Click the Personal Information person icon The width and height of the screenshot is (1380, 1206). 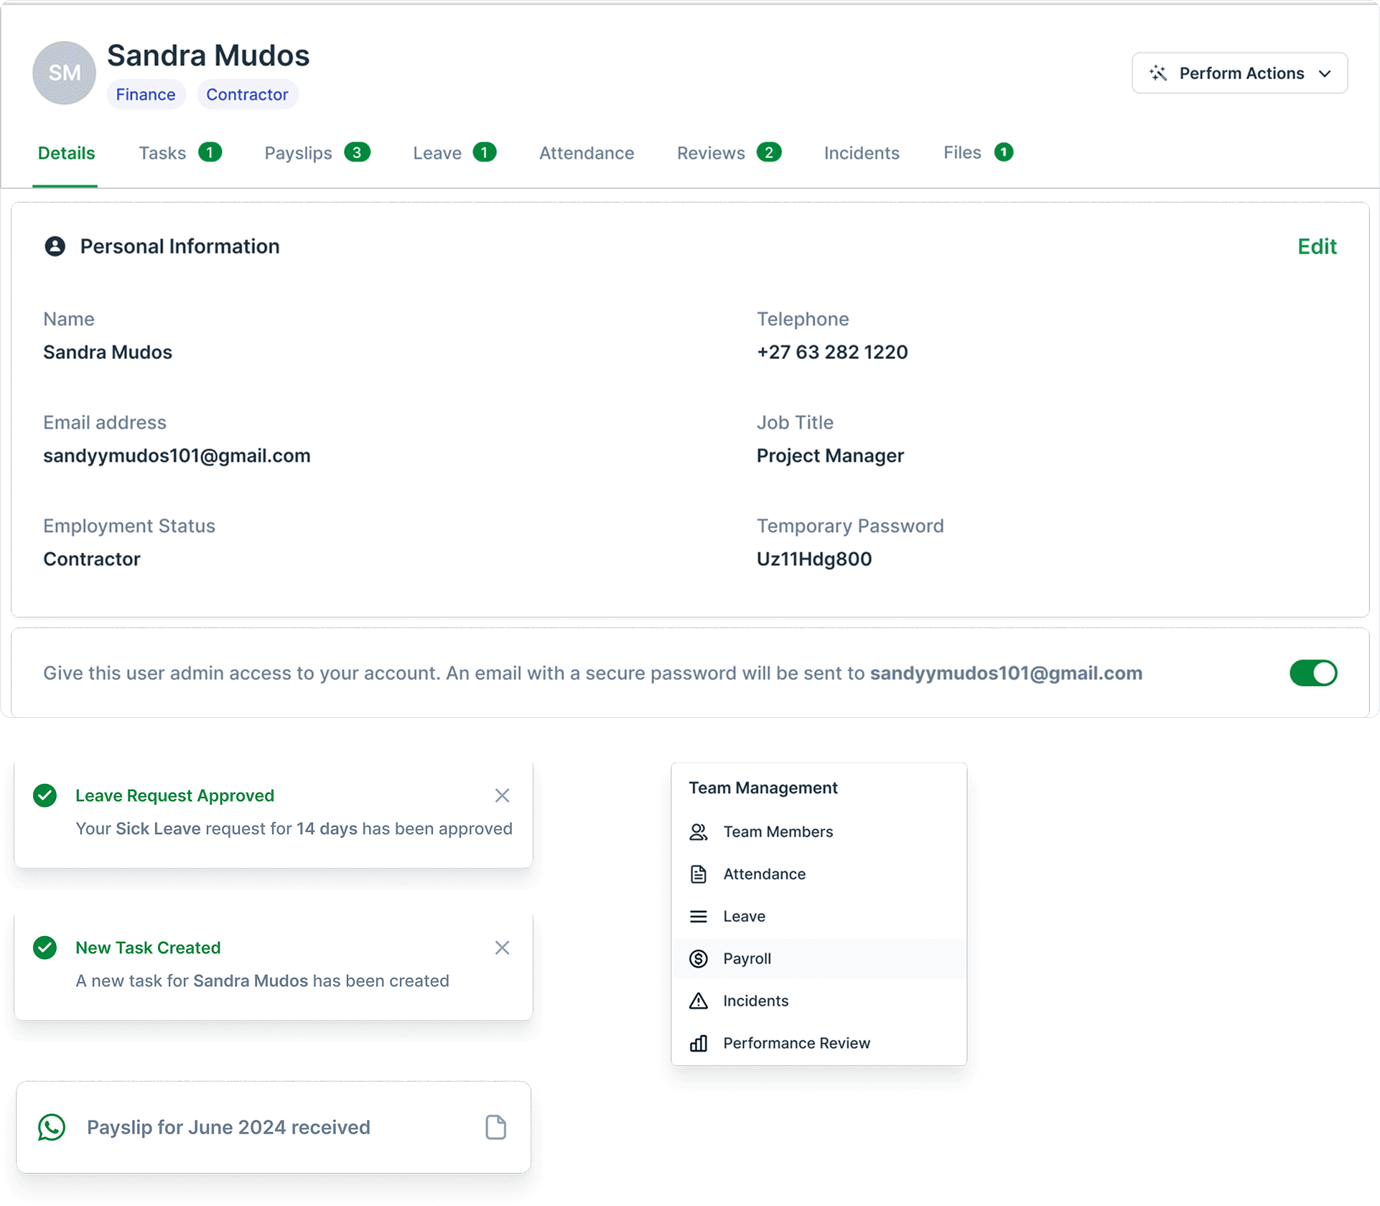pyautogui.click(x=55, y=246)
